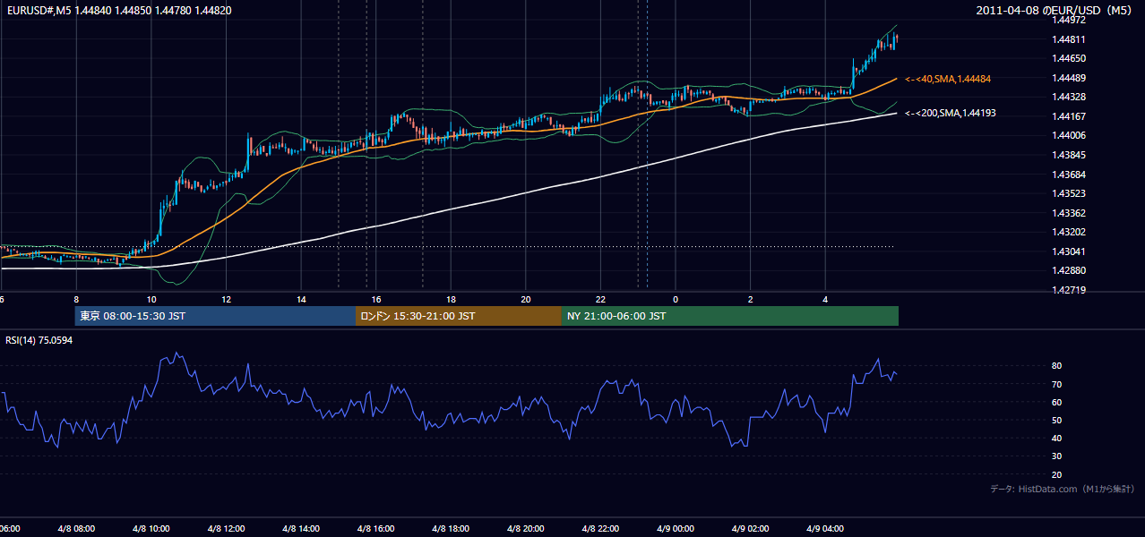Viewport: 1145px width, 537px height.
Task: Select the NY 21:00-06:00 JST session bar
Action: pyautogui.click(x=730, y=316)
